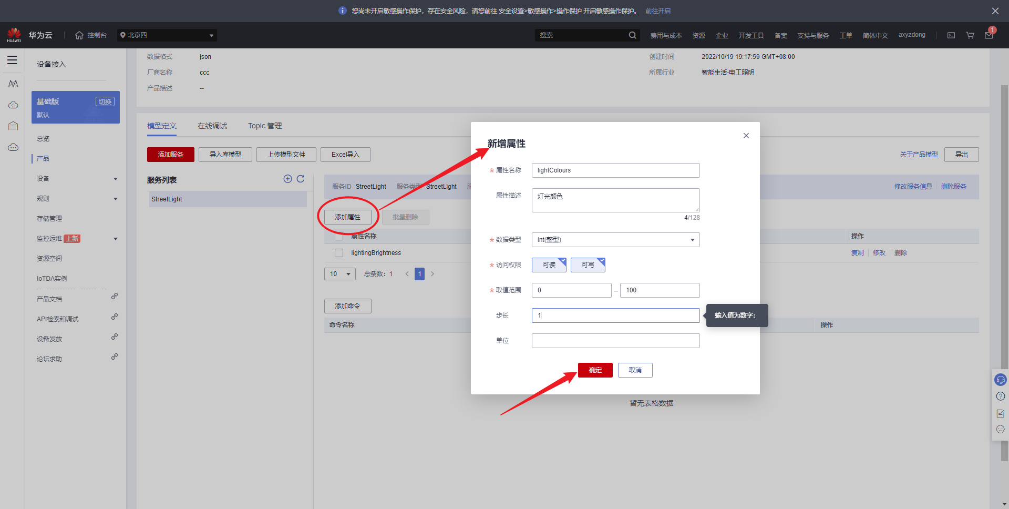The image size is (1009, 509).
Task: Open the 简体中文 language menu
Action: coord(875,35)
